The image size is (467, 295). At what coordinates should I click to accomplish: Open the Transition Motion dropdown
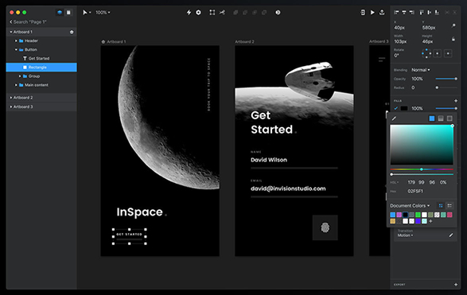pos(406,235)
